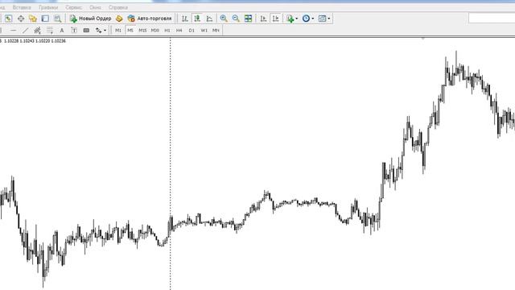Image resolution: width=515 pixels, height=290 pixels.
Task: Switch chart to line chart style
Action: 209,19
